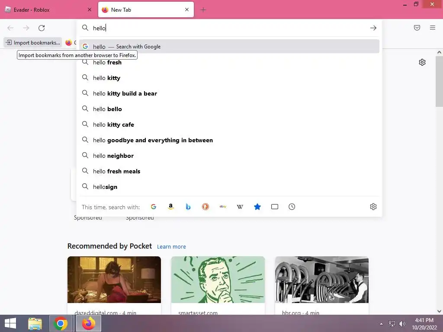Search open tabs using the tab icon
The width and height of the screenshot is (443, 332).
(275, 207)
